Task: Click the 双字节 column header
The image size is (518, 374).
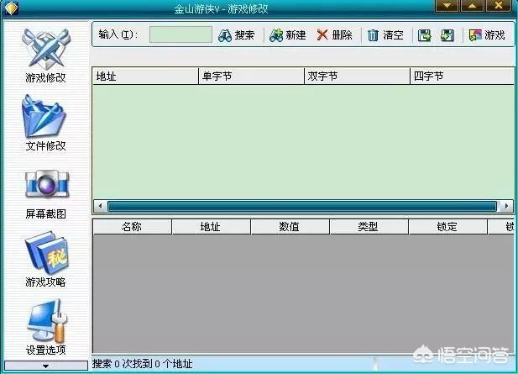Action: point(357,76)
